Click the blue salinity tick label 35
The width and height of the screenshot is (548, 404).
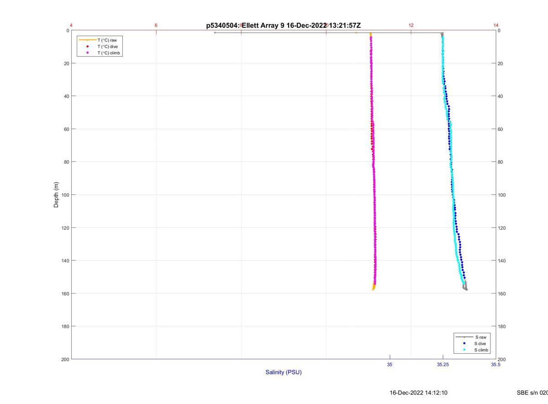click(x=390, y=365)
